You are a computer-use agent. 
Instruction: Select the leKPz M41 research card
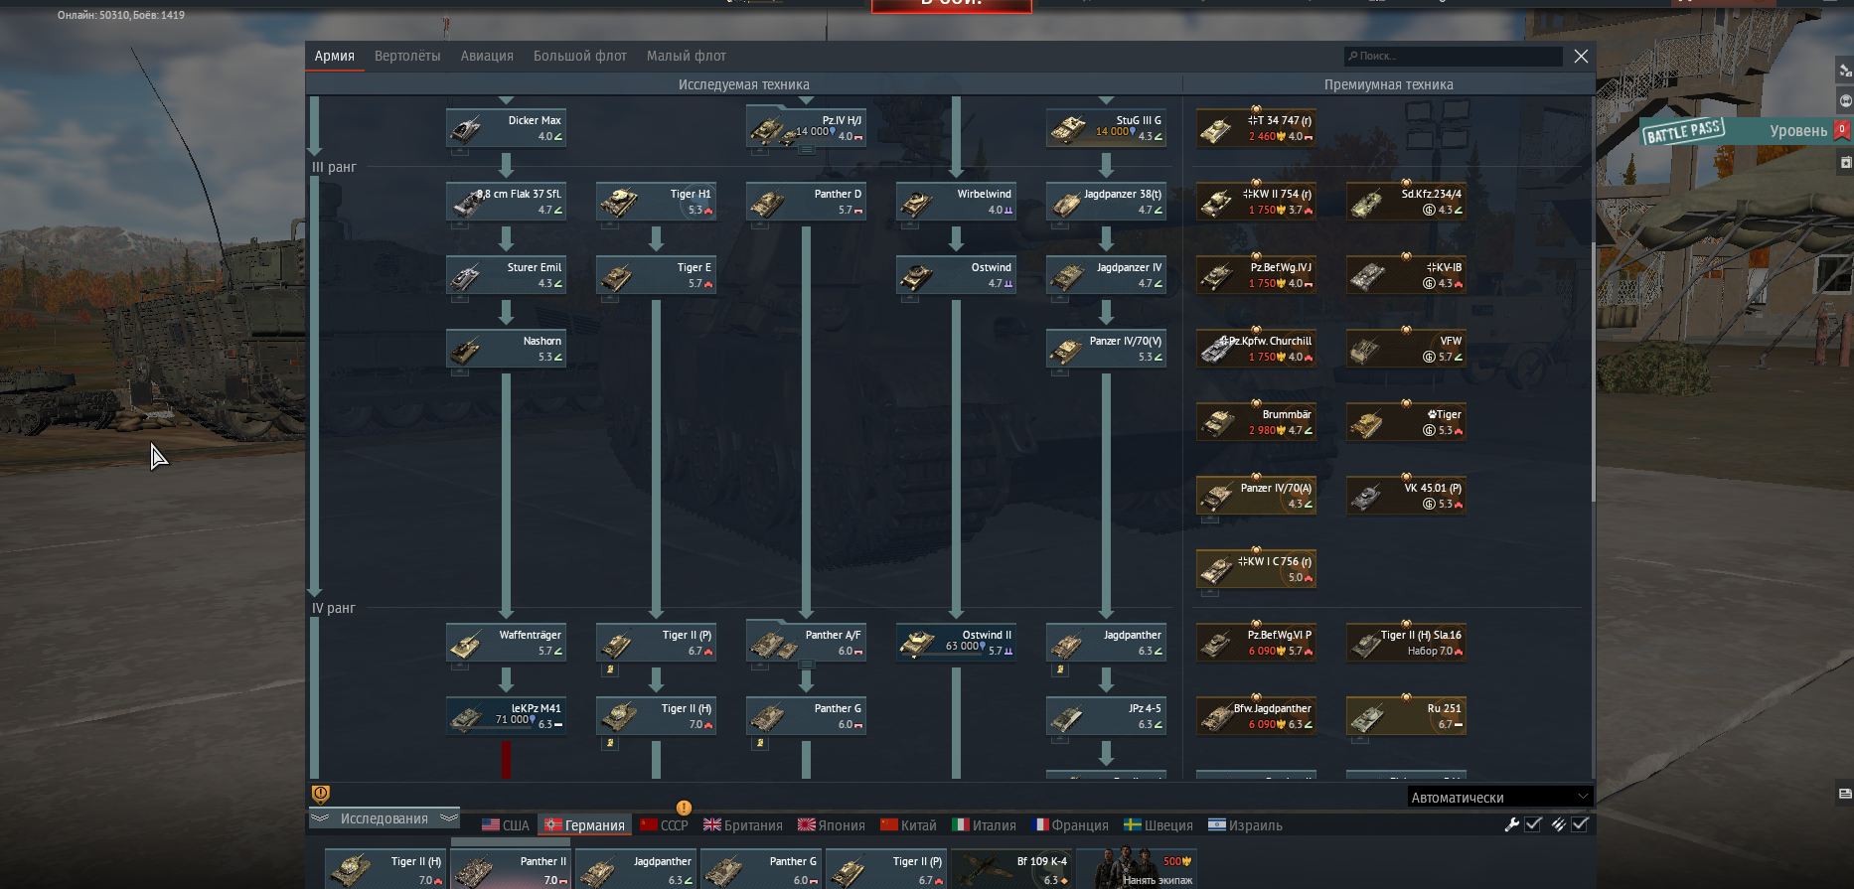click(506, 716)
